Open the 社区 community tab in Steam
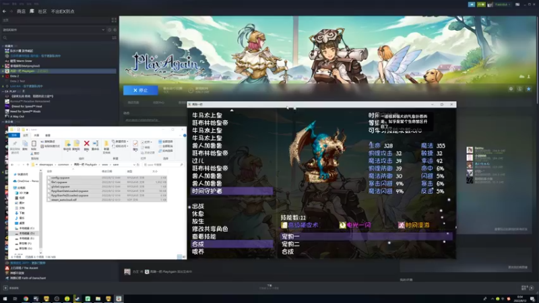 42,11
